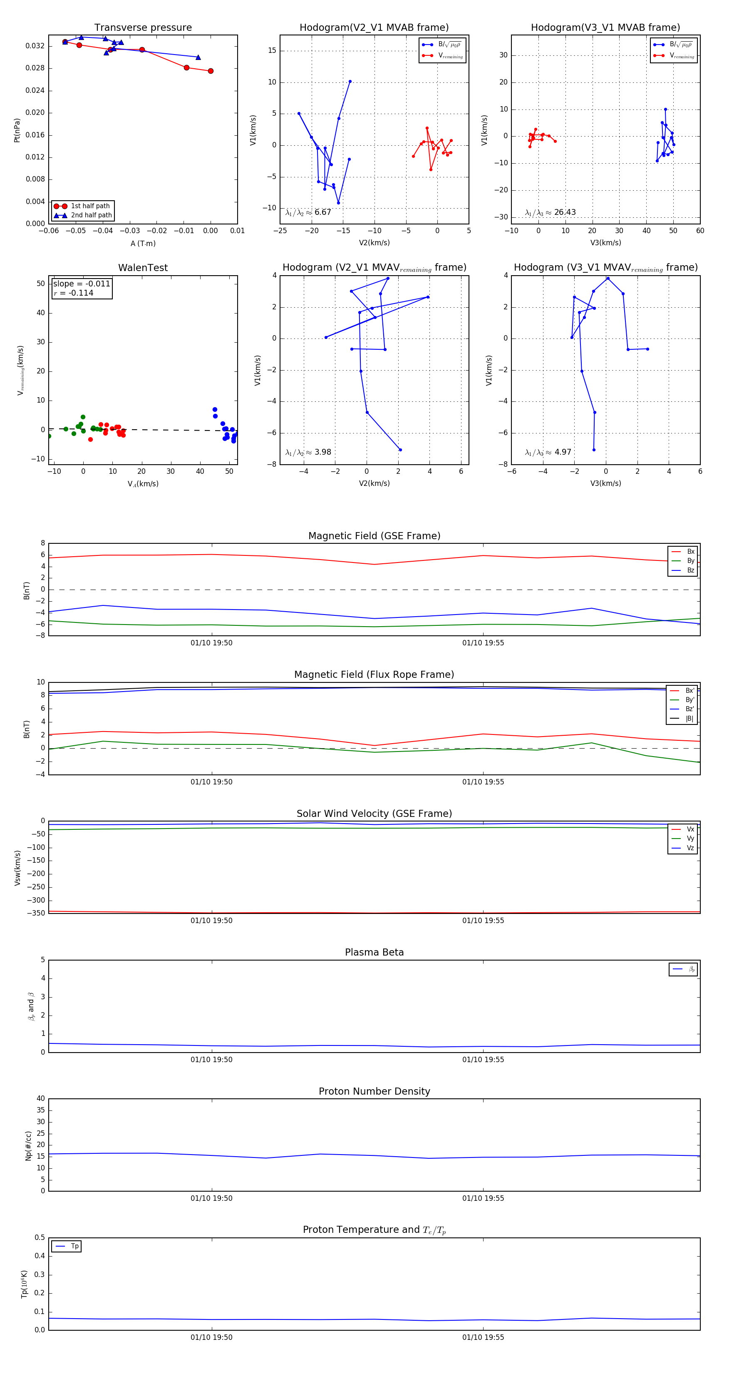Select the Bx legend entry in GSE plot

683,552
